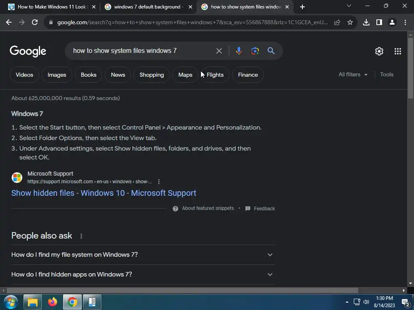Click the address bar URL
Image resolution: width=414 pixels, height=310 pixels.
(192, 23)
